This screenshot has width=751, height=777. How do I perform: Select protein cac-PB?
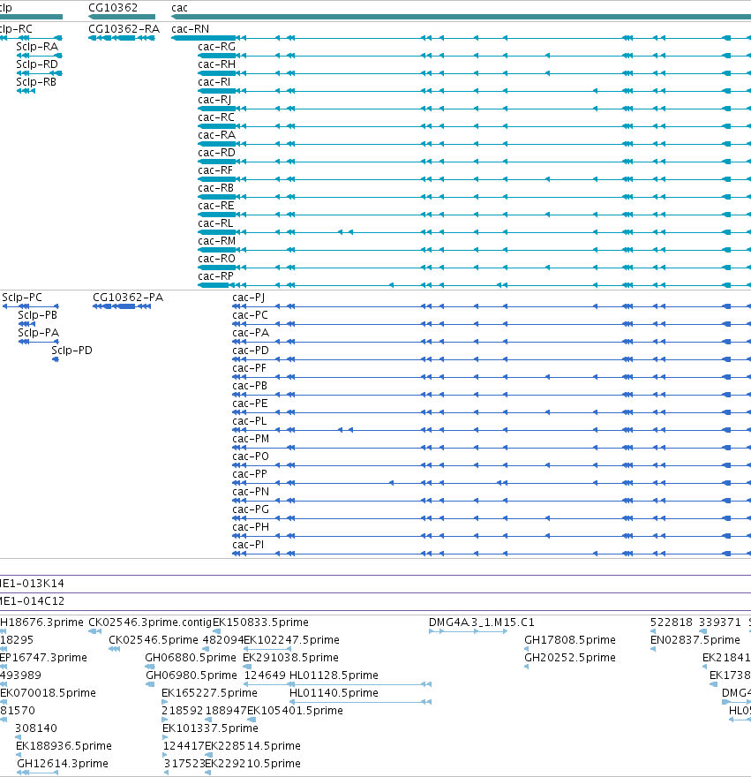[250, 386]
